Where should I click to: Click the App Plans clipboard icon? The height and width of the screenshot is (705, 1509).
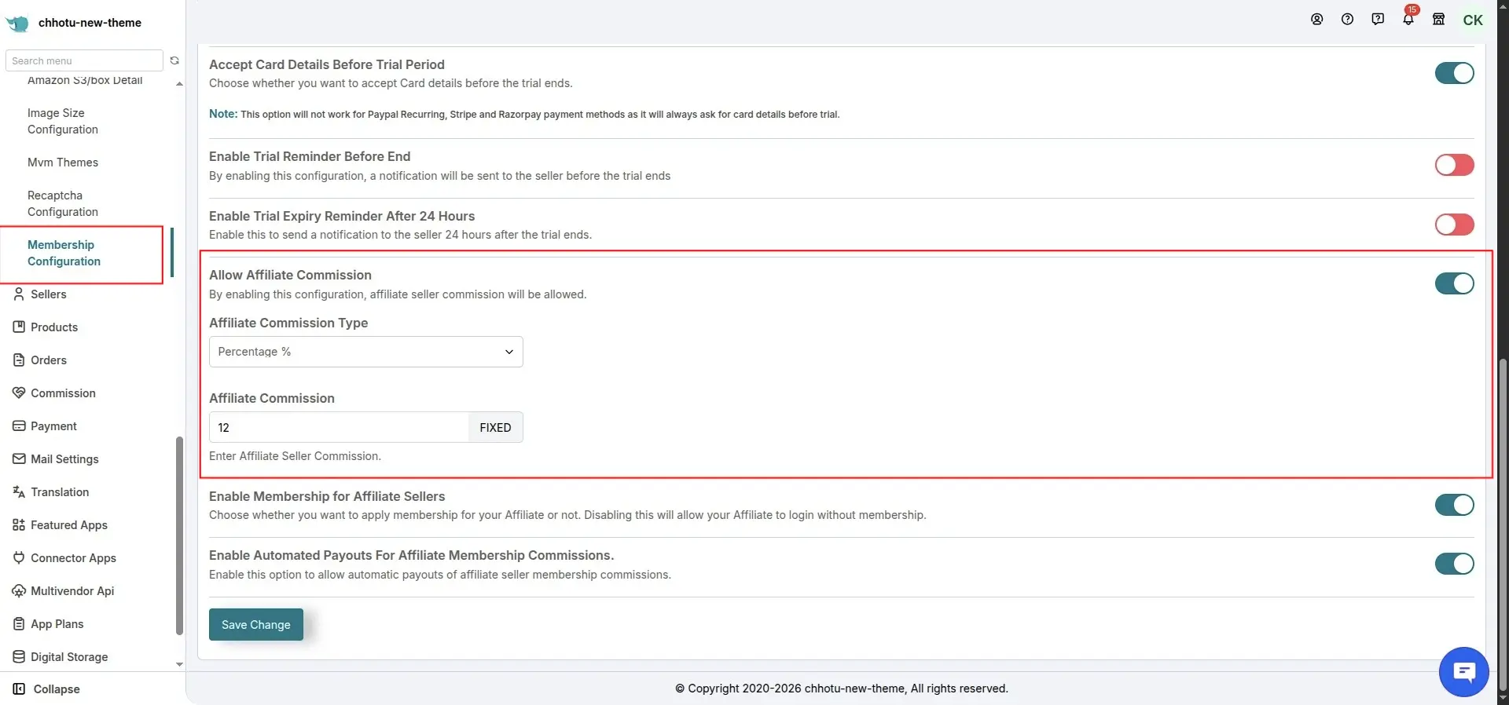[x=19, y=624]
